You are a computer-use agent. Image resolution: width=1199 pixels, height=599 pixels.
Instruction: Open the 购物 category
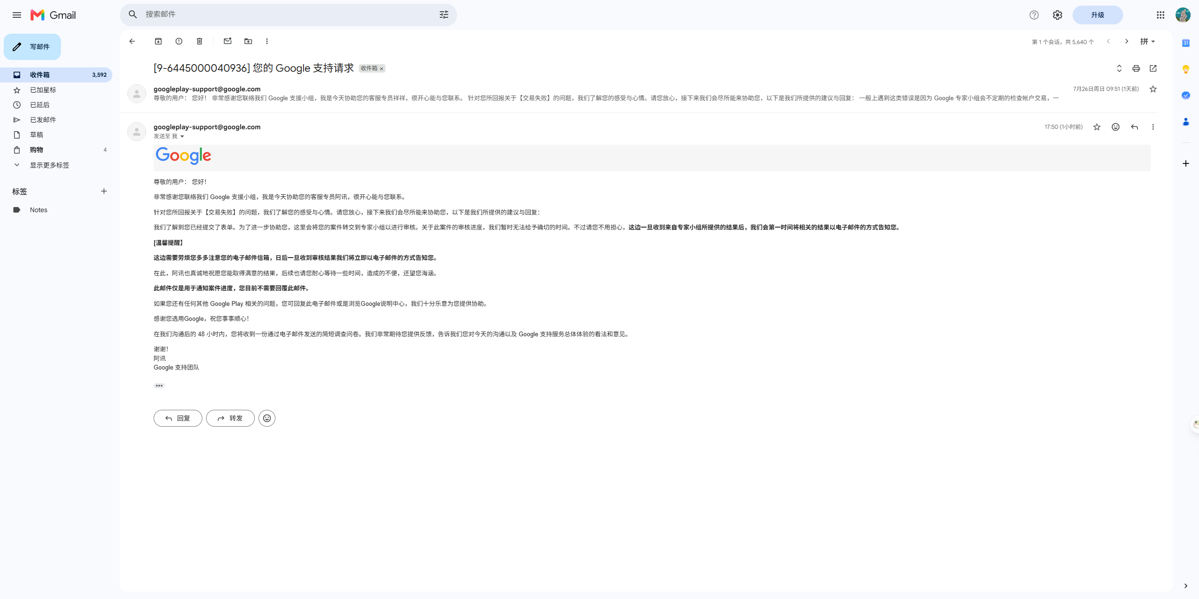pyautogui.click(x=56, y=150)
